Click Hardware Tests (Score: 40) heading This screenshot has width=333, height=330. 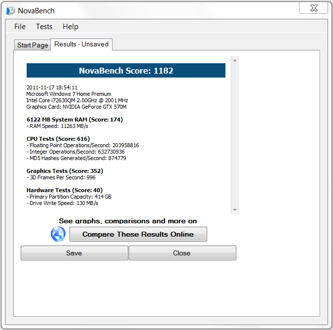tap(65, 190)
